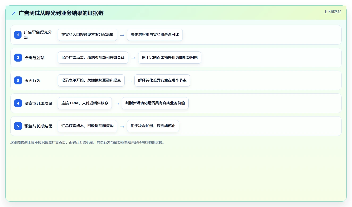Select the 在实验入口按预设方案分配流量 box
The width and height of the screenshot is (352, 207).
(x=87, y=35)
